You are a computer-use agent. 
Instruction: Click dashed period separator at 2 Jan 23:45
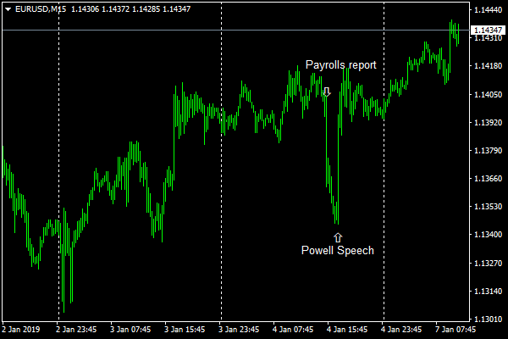[x=59, y=169]
